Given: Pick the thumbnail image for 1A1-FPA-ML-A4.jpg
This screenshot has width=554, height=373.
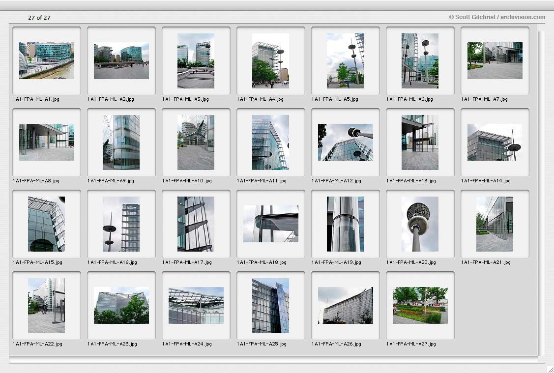Looking at the screenshot, I should (x=271, y=61).
